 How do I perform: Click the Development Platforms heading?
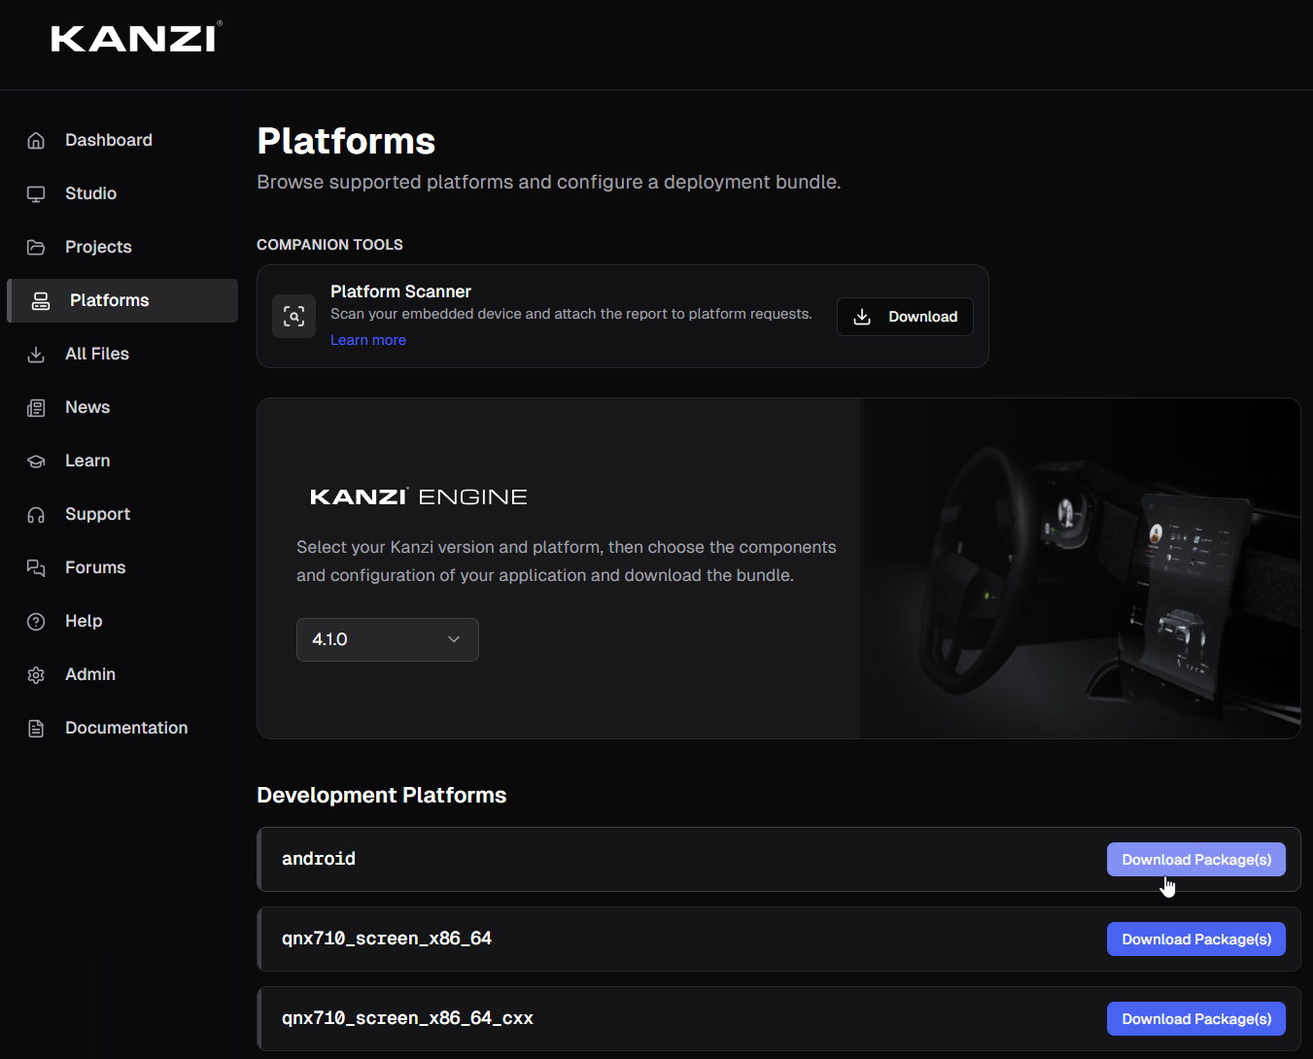tap(382, 795)
